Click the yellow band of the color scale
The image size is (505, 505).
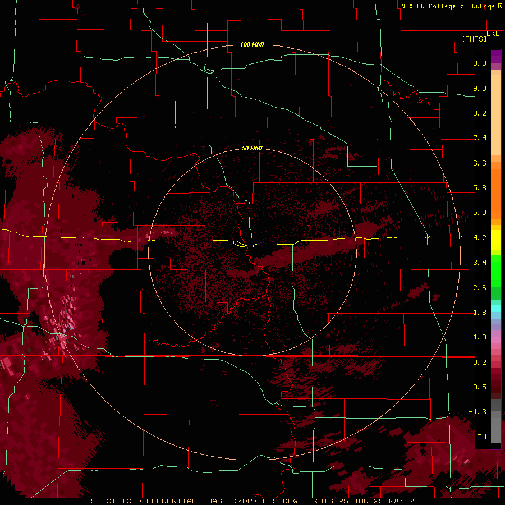click(x=495, y=240)
